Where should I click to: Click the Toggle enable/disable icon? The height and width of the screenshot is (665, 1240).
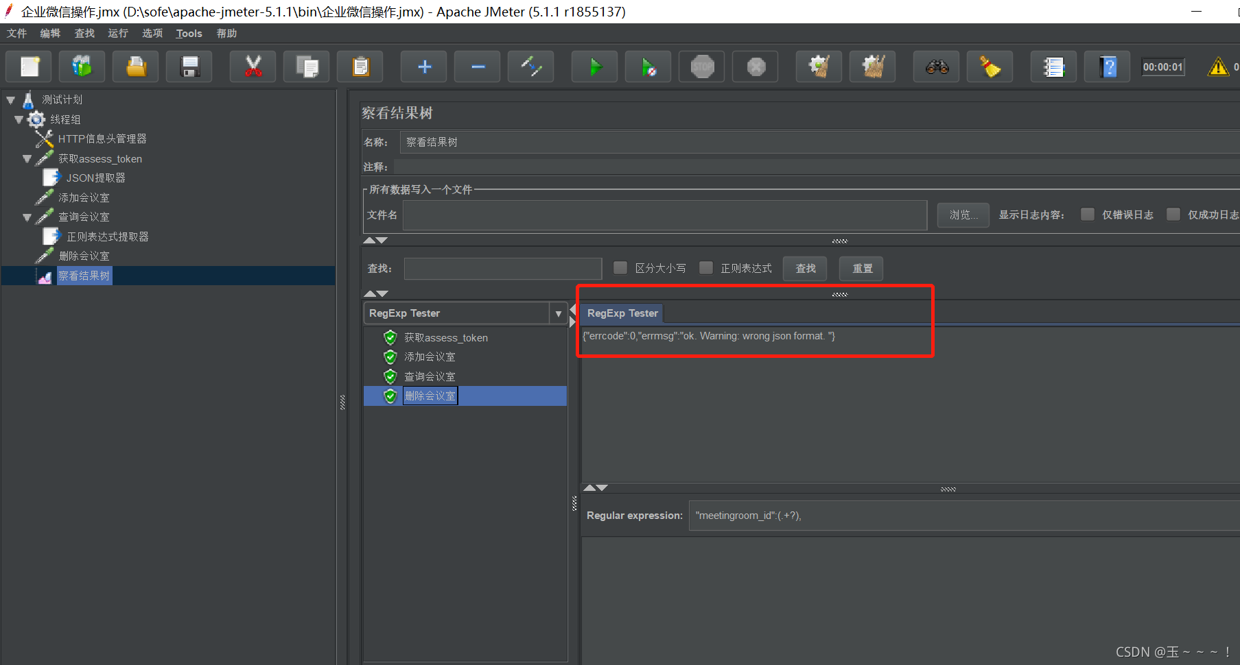point(531,66)
